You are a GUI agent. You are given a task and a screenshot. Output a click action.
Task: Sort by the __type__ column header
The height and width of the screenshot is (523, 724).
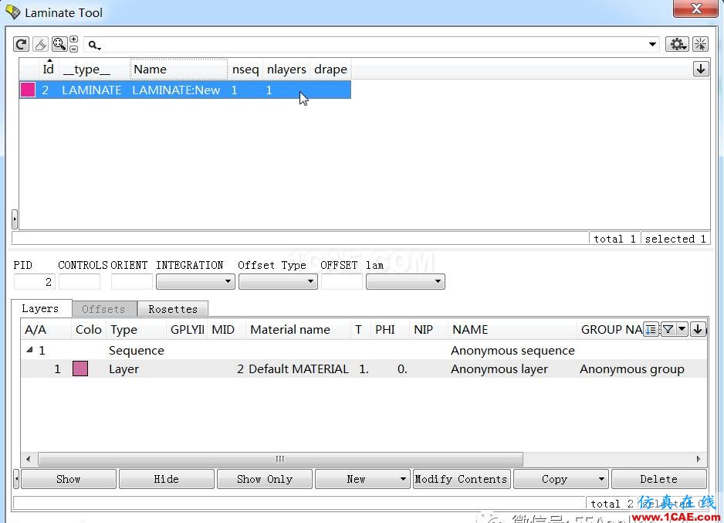[86, 70]
